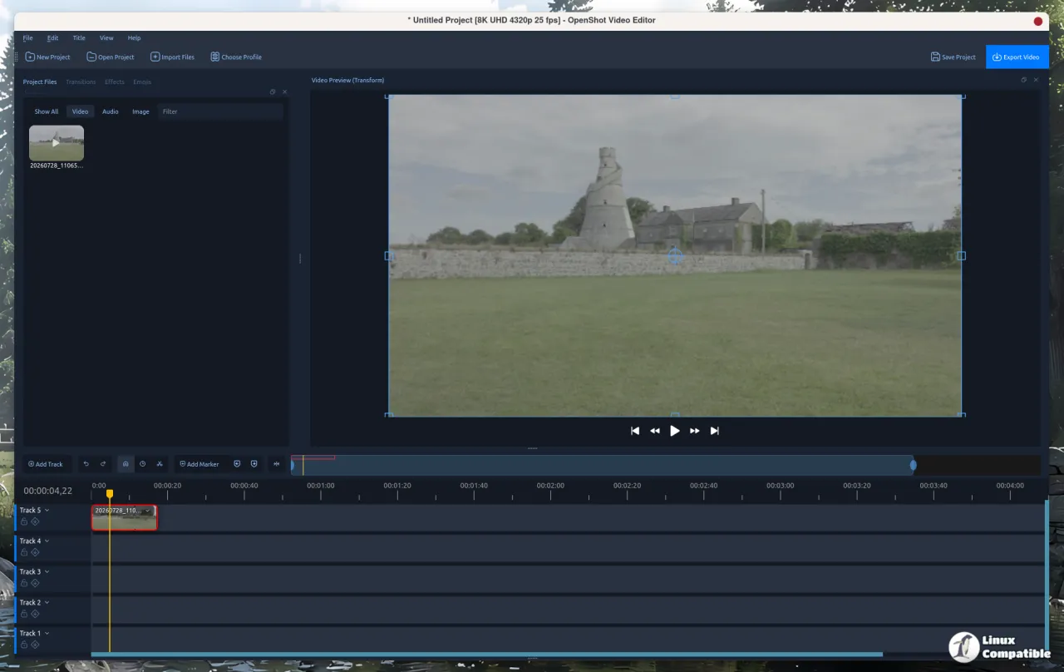Select the Project Files tab
Viewport: 1064px width, 672px height.
pyautogui.click(x=40, y=82)
